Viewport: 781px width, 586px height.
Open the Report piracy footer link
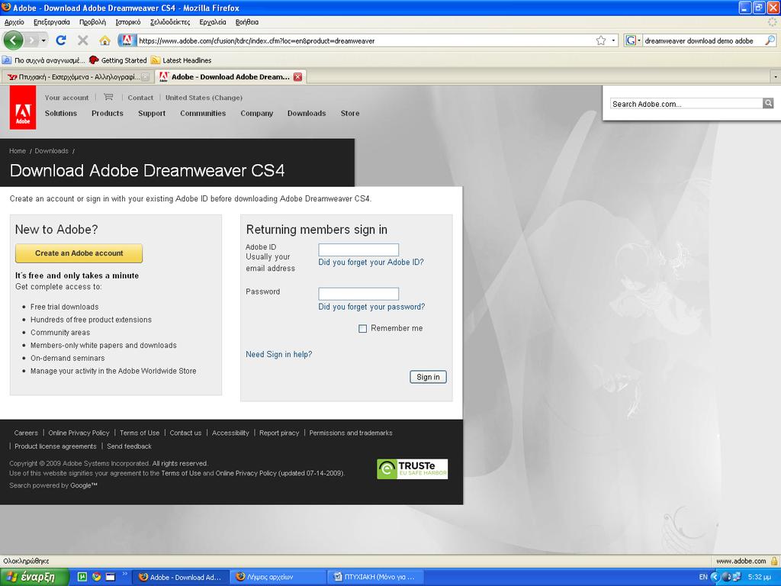pyautogui.click(x=279, y=433)
